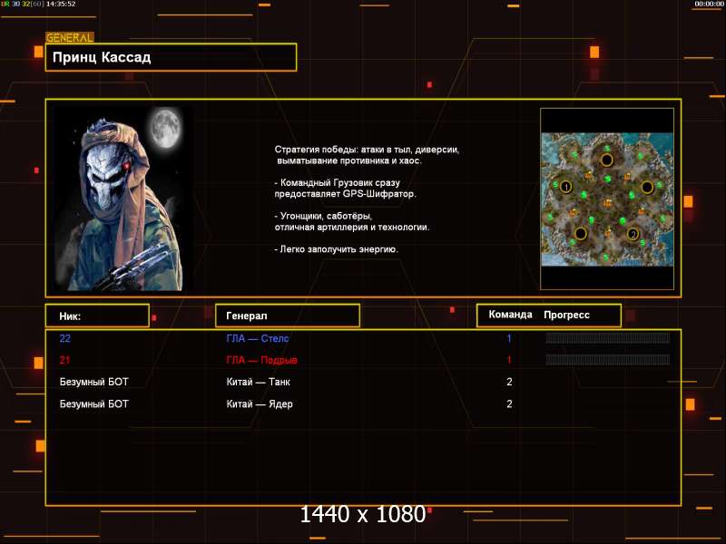Screen dimensions: 726x544
Task: Click start position marker 2 on minimap
Action: pyautogui.click(x=633, y=234)
